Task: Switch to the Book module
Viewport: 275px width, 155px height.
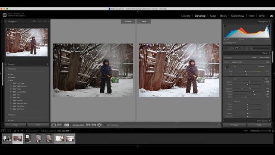Action: point(223,16)
